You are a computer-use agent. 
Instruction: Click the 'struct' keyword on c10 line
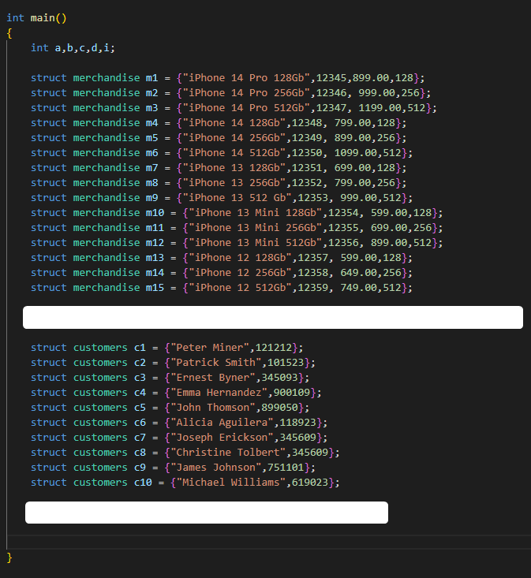pyautogui.click(x=49, y=483)
